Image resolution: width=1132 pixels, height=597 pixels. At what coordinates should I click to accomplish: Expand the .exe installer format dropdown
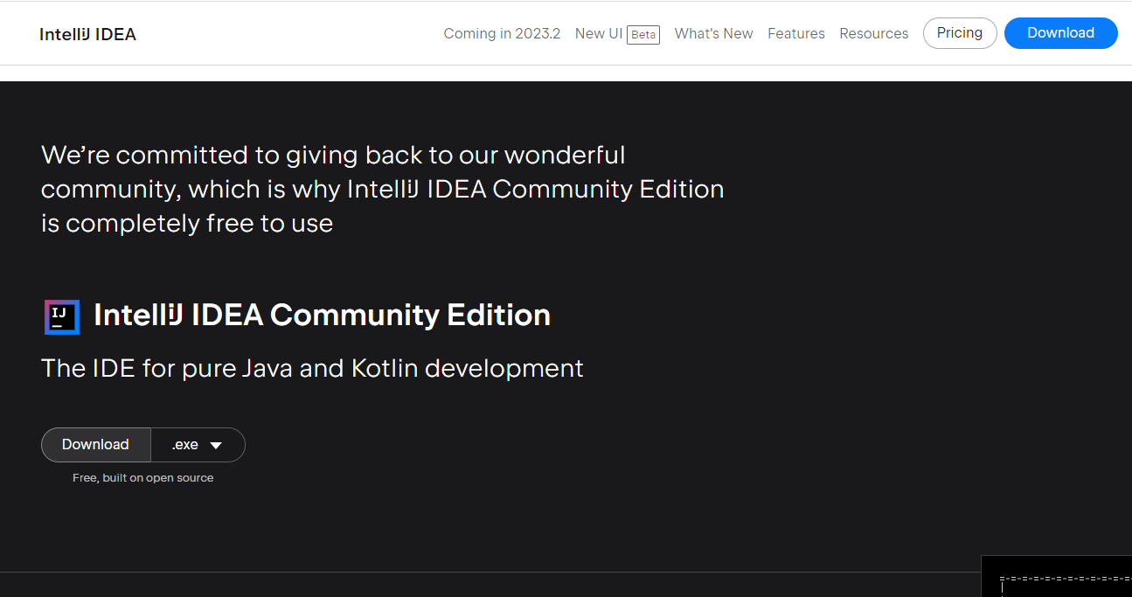[x=198, y=445]
